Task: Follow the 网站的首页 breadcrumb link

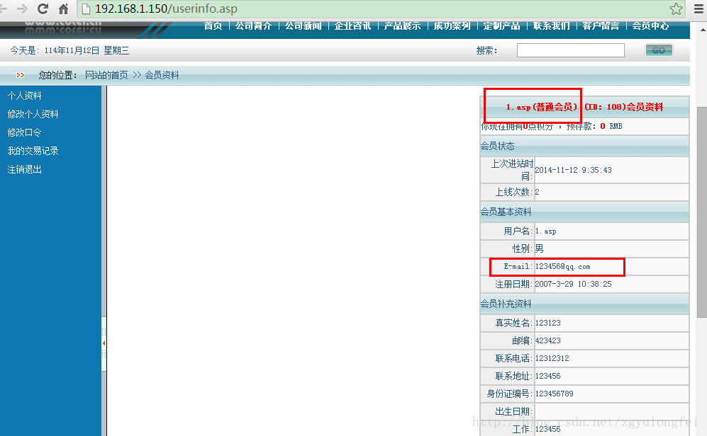Action: coord(106,75)
